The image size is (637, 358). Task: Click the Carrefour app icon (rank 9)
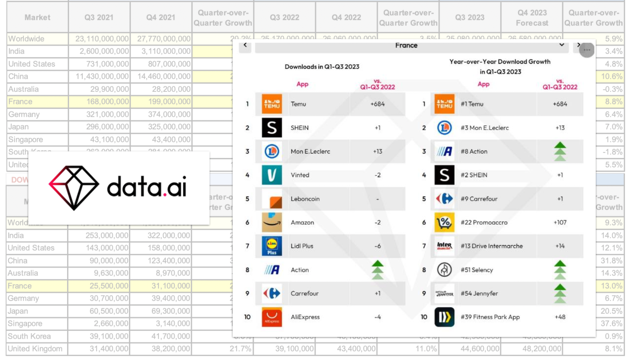[271, 293]
